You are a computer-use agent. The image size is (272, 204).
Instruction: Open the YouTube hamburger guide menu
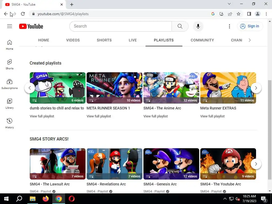click(x=10, y=26)
